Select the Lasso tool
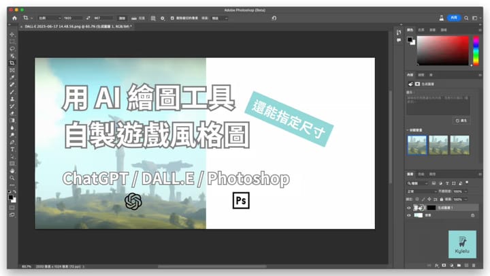490x276 pixels. click(x=12, y=48)
